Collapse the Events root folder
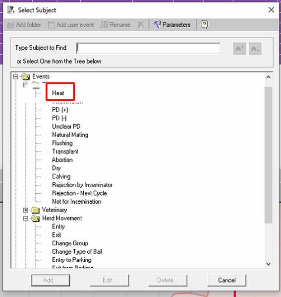Viewport: 281px width, 297px height. click(x=16, y=76)
